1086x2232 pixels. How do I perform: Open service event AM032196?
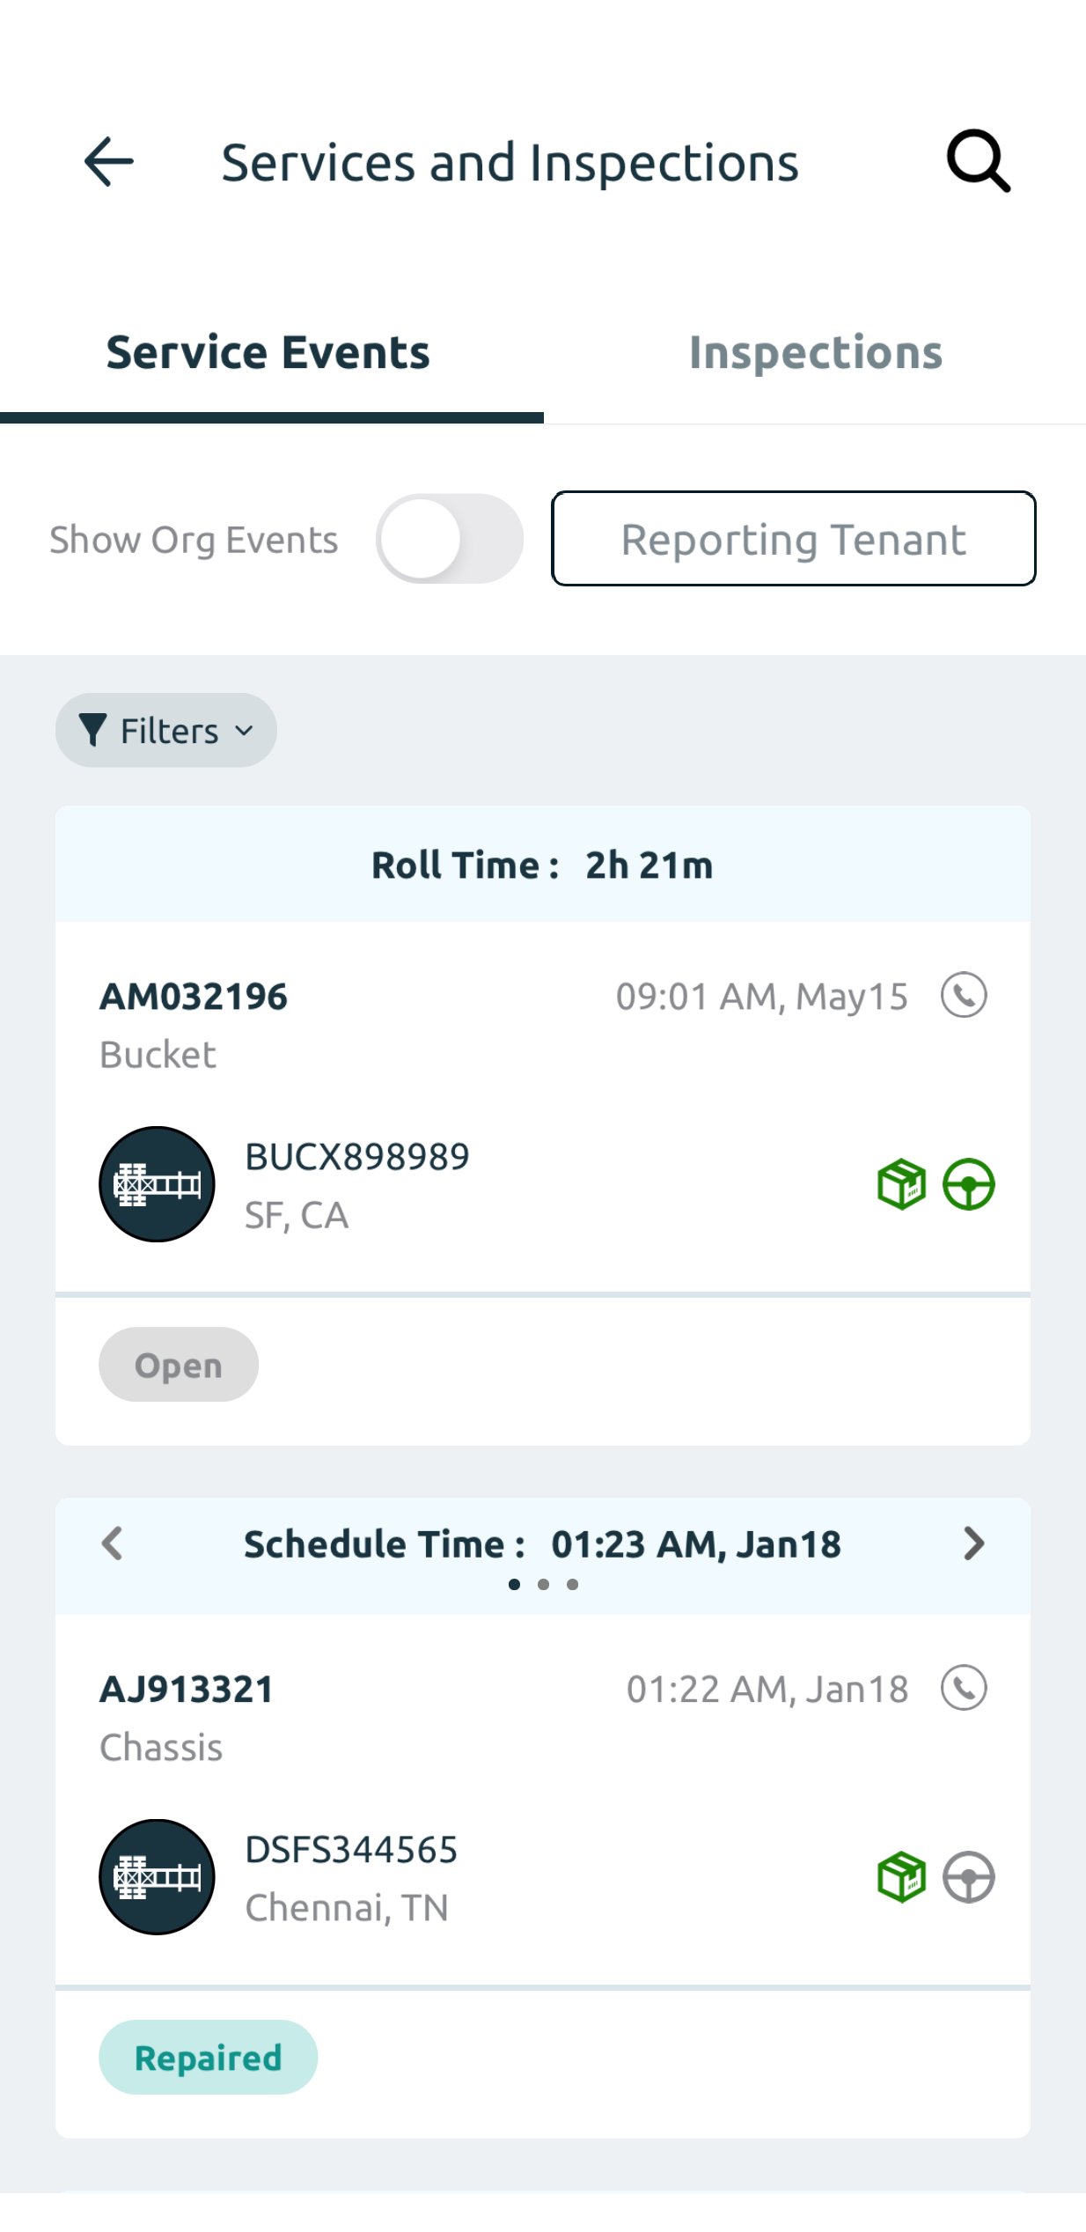coord(194,997)
